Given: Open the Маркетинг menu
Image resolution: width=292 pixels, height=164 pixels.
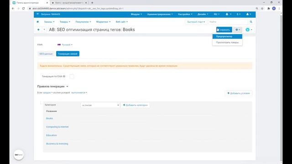Looking at the screenshot, I should [x=103, y=22].
